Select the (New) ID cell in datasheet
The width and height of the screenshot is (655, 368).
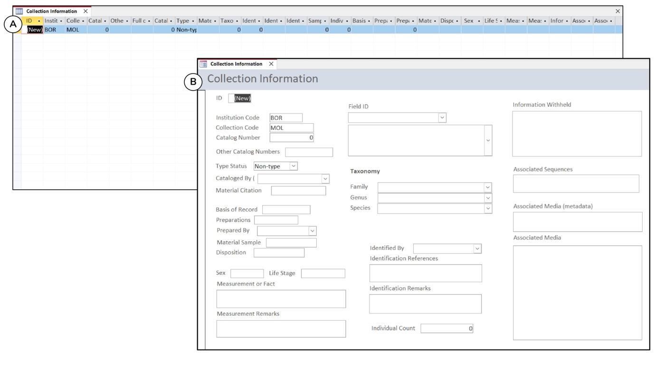coord(33,29)
